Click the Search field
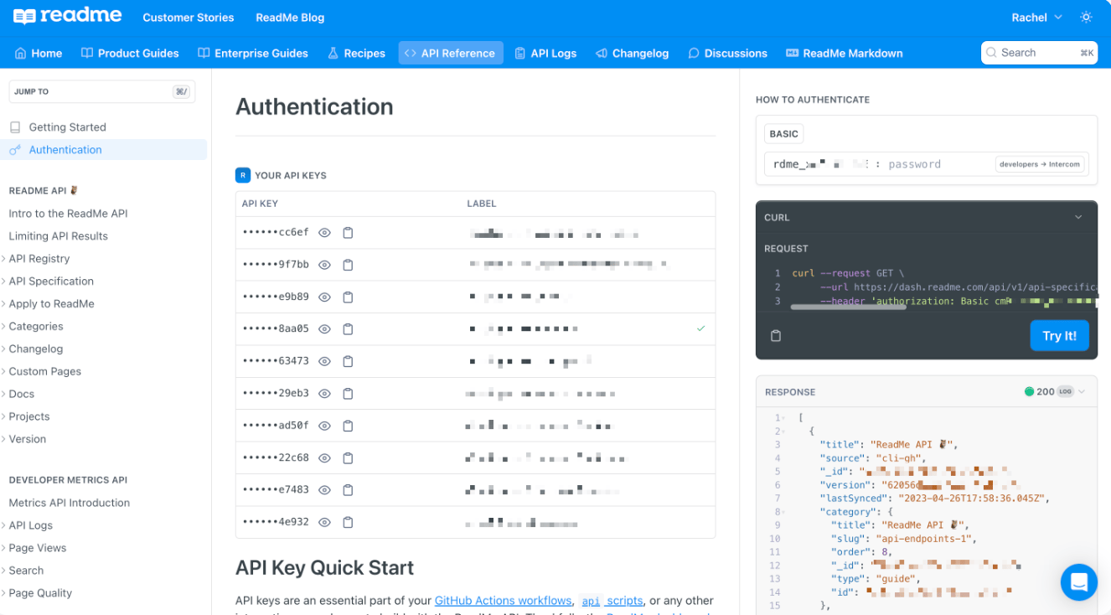 [x=1039, y=53]
